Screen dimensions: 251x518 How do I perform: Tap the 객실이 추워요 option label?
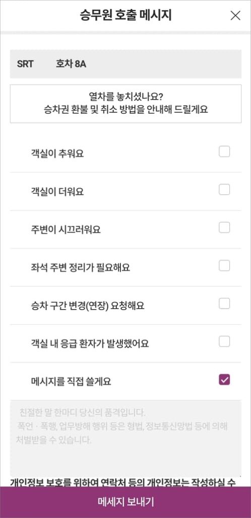point(57,154)
